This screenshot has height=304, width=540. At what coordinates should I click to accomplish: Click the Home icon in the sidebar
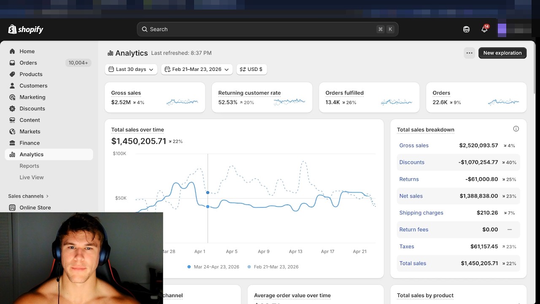pos(12,51)
